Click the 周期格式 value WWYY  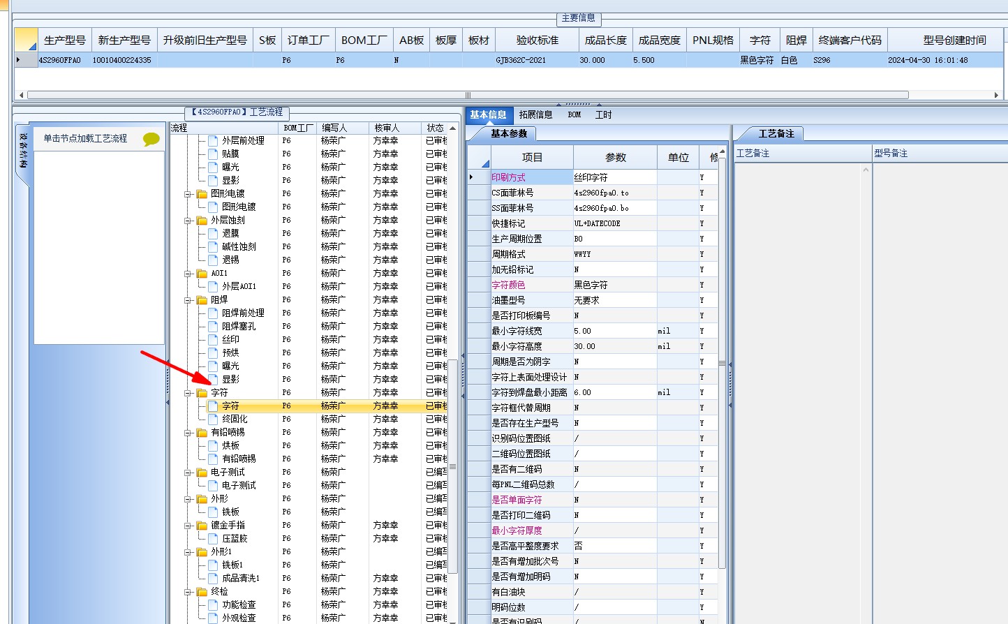click(614, 254)
